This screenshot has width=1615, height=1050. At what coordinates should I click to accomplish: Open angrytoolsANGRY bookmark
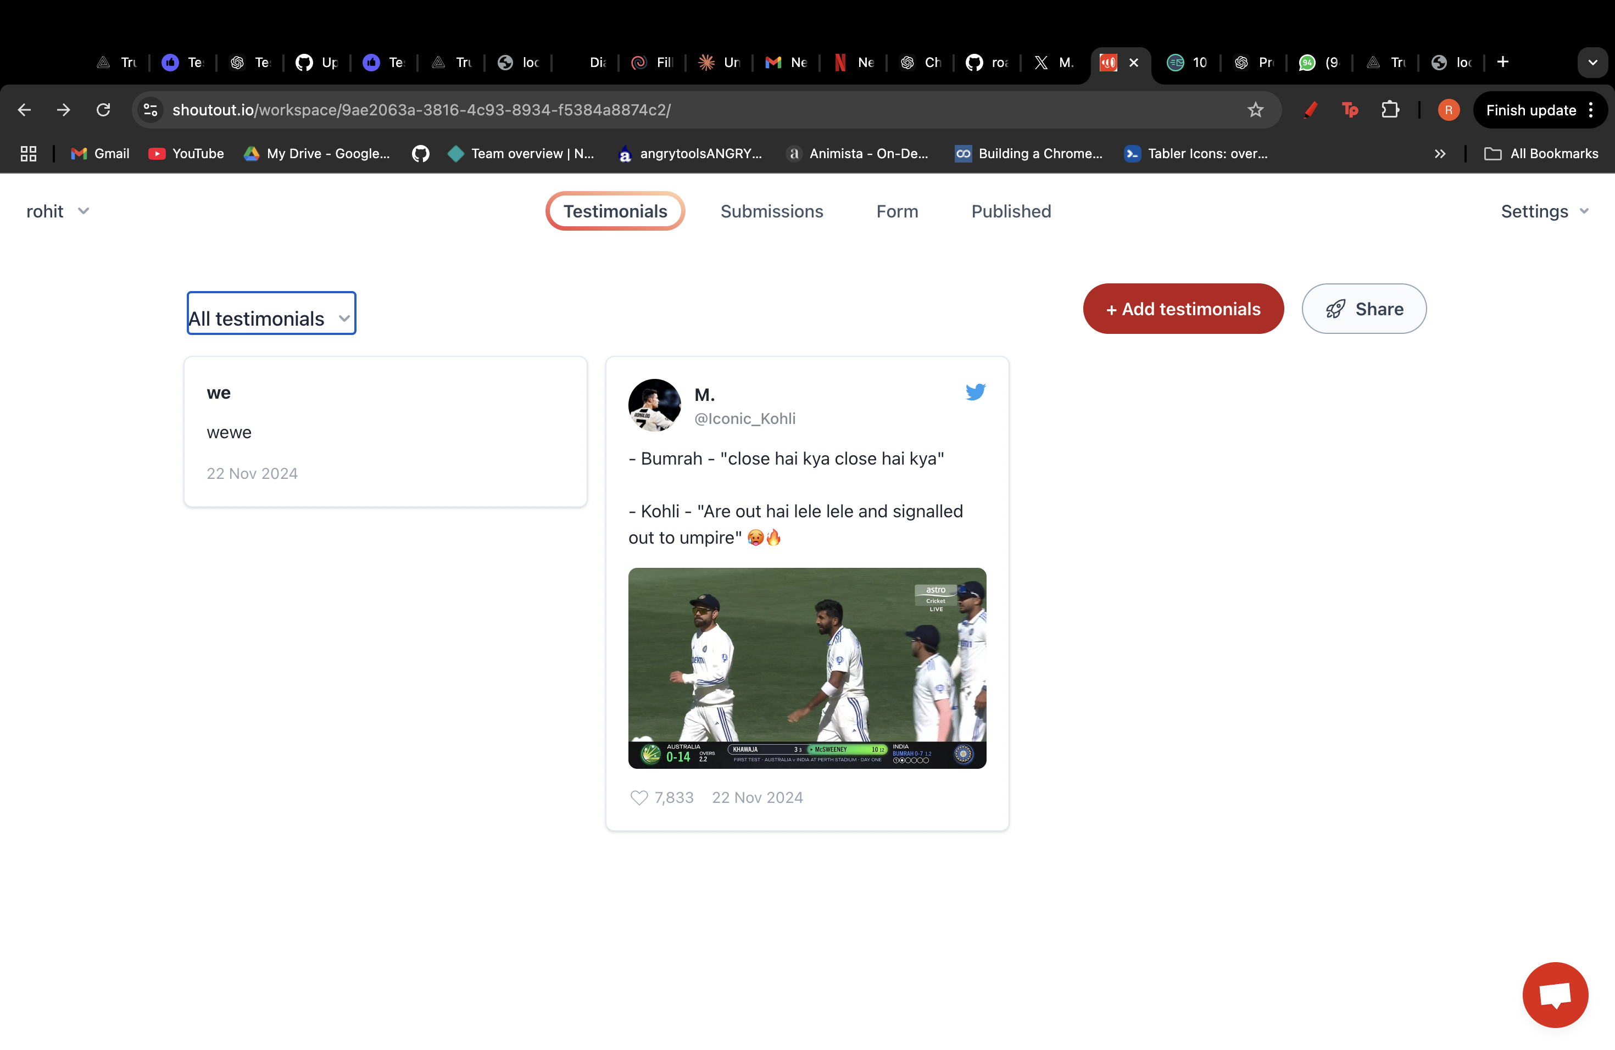click(x=690, y=153)
